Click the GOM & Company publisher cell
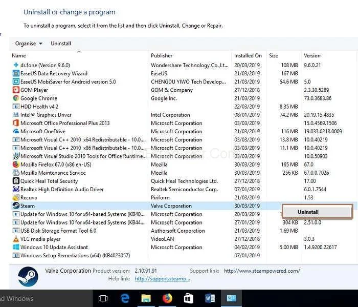The width and height of the screenshot is (358, 307). 172,90
